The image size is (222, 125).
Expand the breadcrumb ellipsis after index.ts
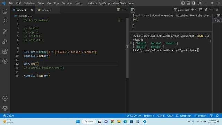tap(31, 16)
